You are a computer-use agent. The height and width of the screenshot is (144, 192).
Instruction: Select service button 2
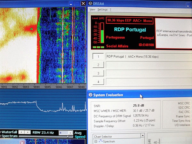coord(98,65)
